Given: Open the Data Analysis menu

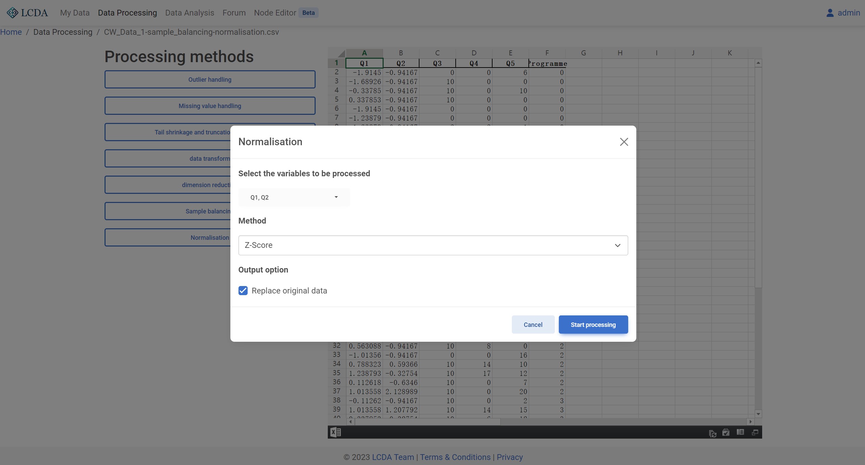Looking at the screenshot, I should [x=189, y=13].
